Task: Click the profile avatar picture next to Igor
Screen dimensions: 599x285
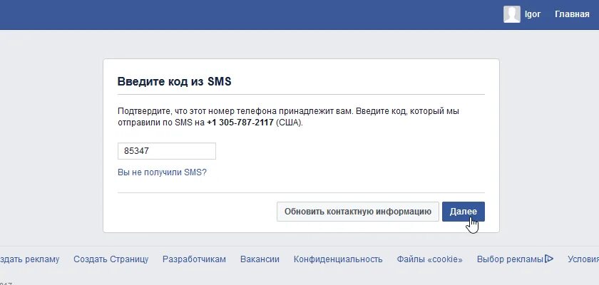Action: pos(512,14)
